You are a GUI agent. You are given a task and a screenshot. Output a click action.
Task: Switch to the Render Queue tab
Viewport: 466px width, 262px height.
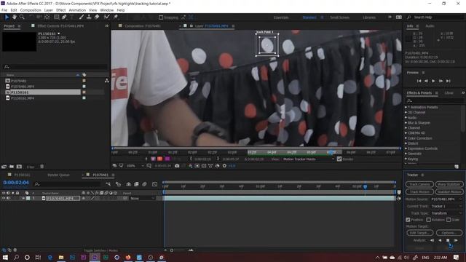click(x=58, y=175)
